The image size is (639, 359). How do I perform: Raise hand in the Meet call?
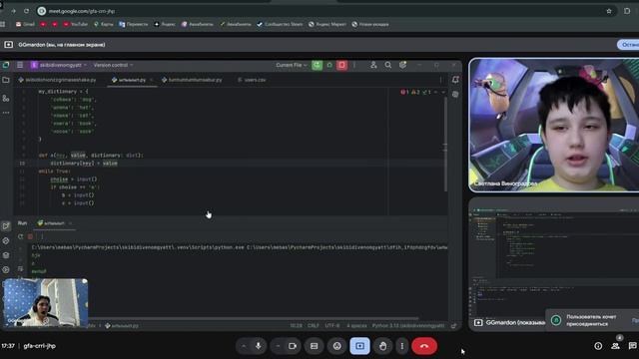(x=383, y=346)
